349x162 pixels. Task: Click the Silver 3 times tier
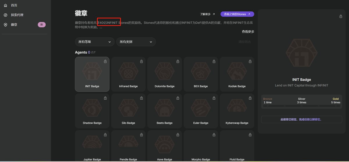[x=302, y=101]
